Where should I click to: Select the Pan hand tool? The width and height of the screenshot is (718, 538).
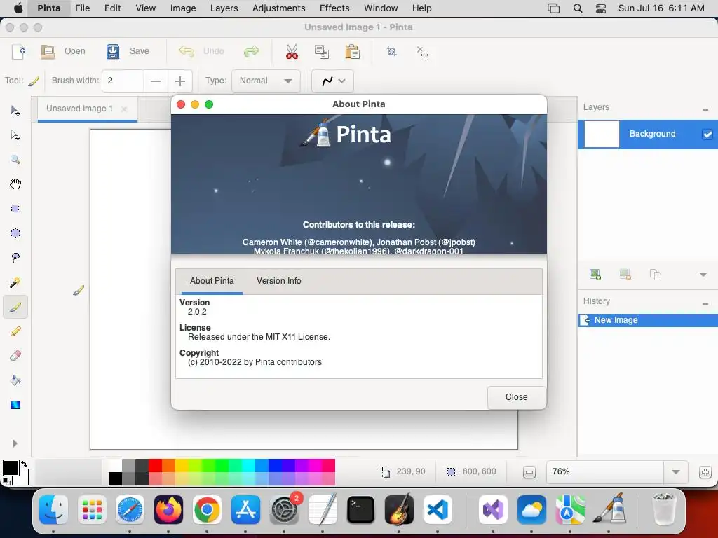15,184
